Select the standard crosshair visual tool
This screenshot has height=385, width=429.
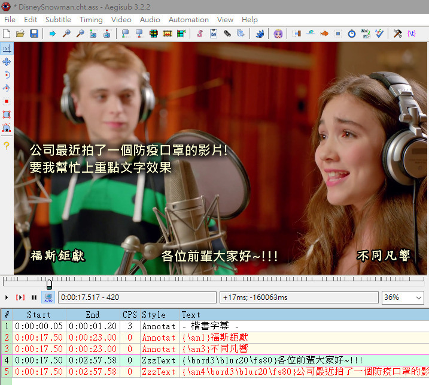click(7, 49)
